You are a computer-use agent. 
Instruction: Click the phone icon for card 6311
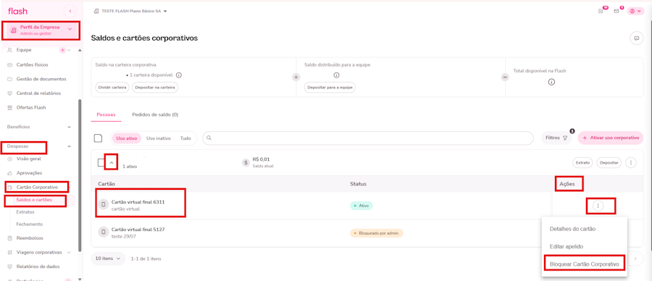(103, 204)
